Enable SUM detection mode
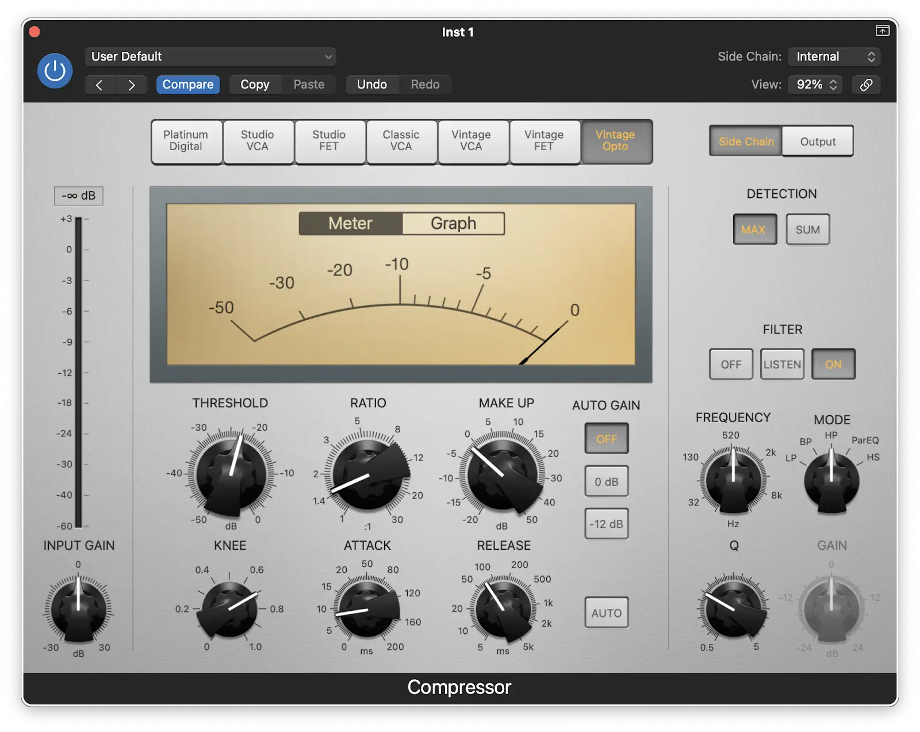920x732 pixels. coord(807,229)
